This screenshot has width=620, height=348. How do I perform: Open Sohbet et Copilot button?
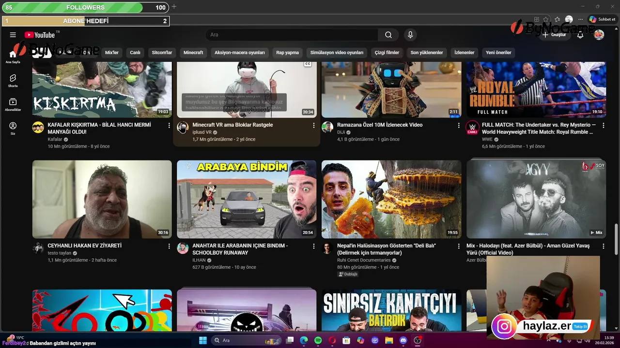click(x=603, y=19)
